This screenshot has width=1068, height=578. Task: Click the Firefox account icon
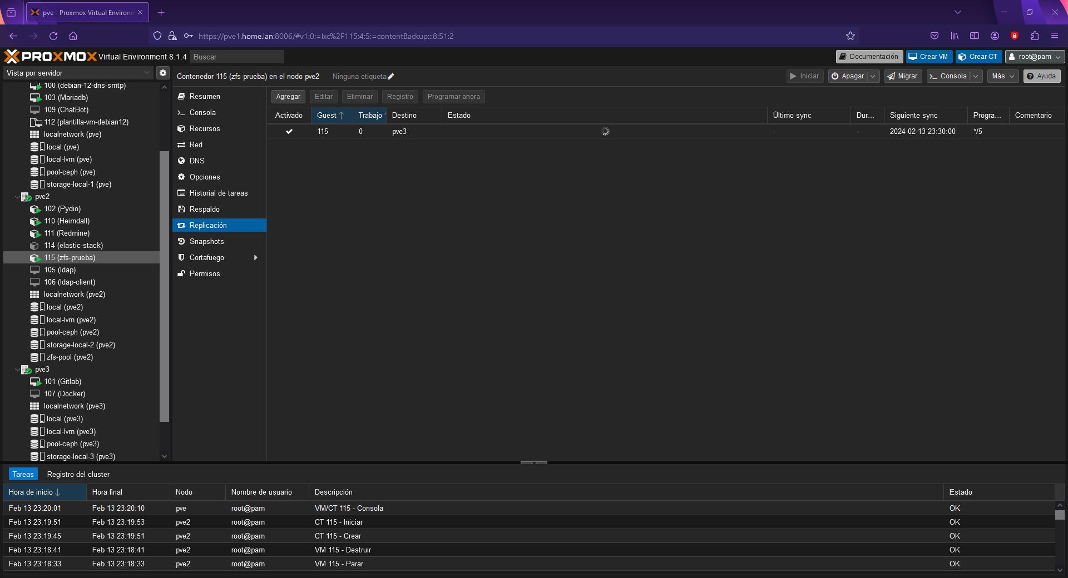[995, 36]
